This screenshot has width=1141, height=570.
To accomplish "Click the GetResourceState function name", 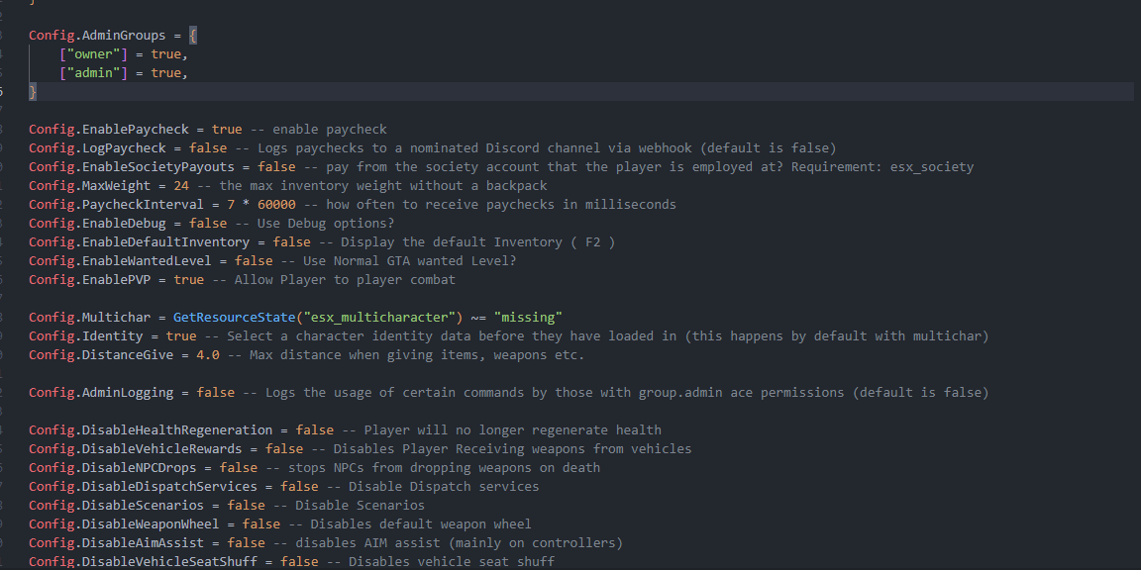I will 234,317.
